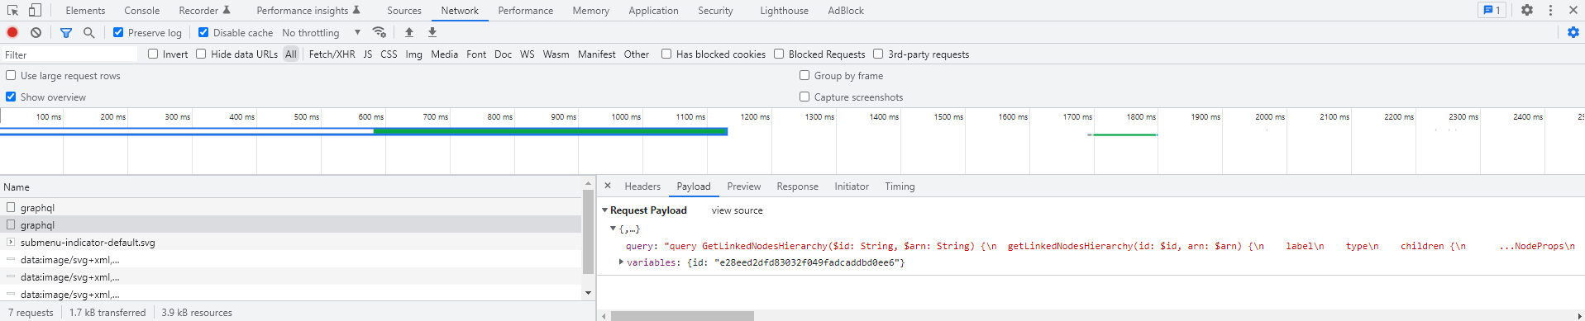Open network conditions wifi icon
This screenshot has height=321, width=1585.
[x=380, y=32]
